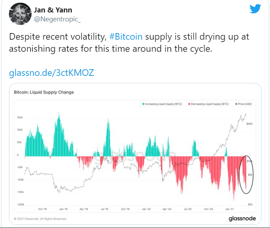Click the $40k price axis label

[250, 123]
